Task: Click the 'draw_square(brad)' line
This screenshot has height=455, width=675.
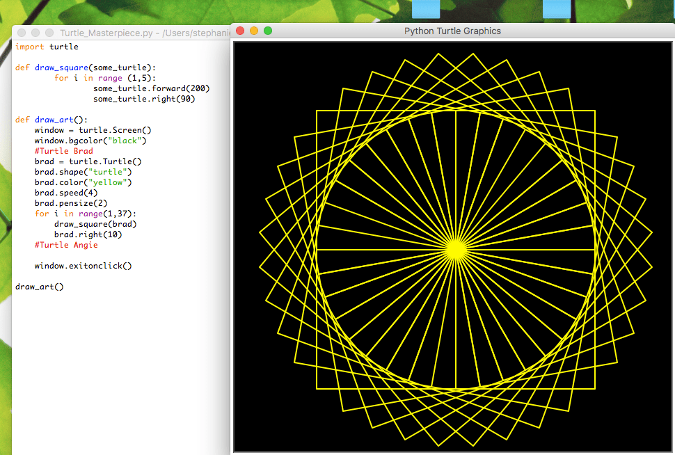Action: click(x=95, y=224)
